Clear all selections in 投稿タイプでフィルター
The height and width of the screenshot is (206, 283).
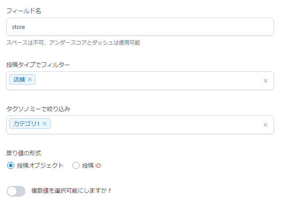click(x=265, y=81)
